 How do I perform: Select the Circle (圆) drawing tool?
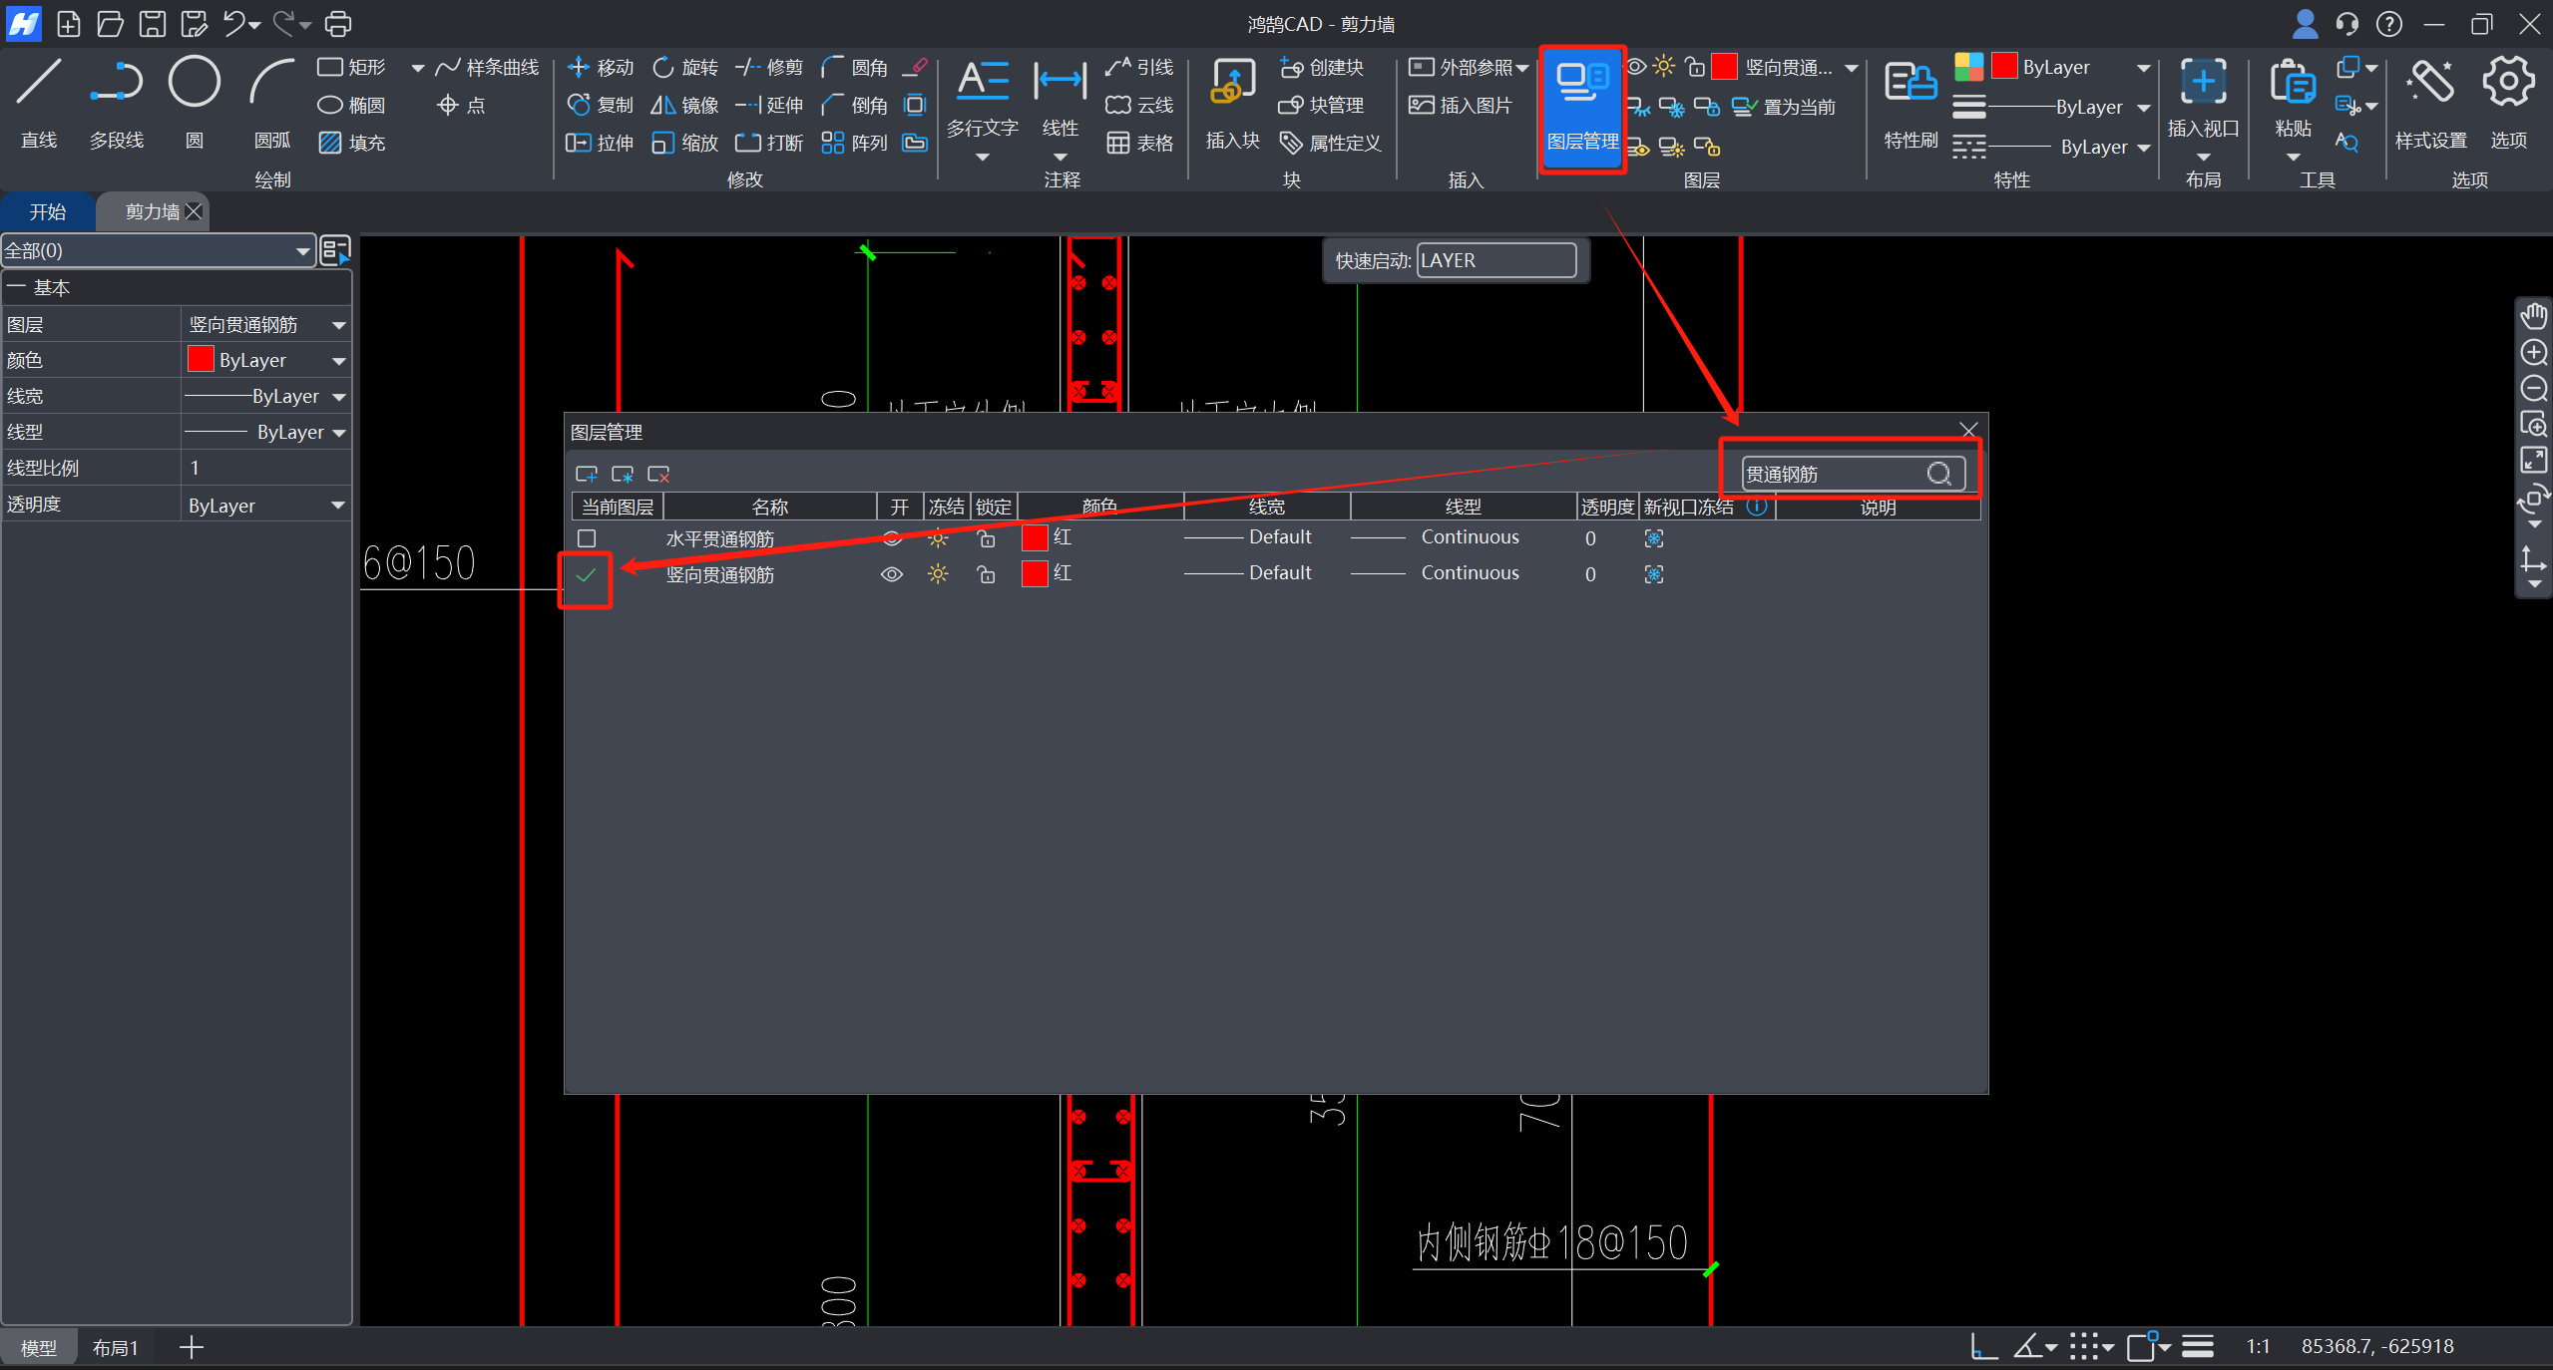coord(194,83)
